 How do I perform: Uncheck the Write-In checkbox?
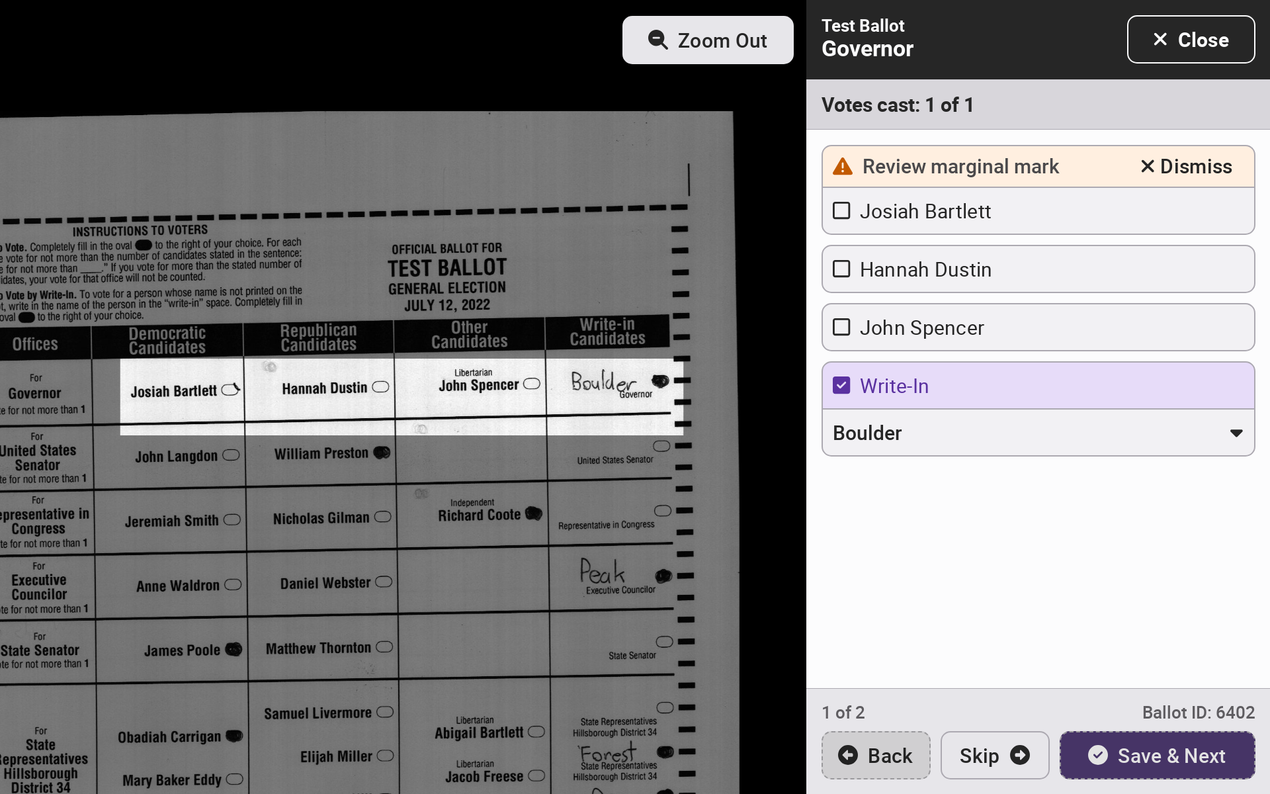point(841,386)
